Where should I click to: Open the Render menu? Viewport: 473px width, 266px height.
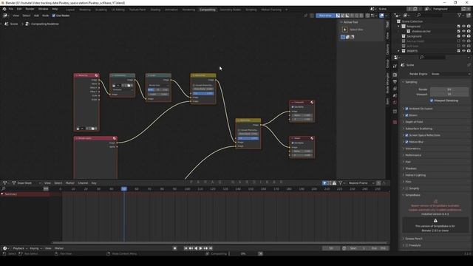point(30,9)
